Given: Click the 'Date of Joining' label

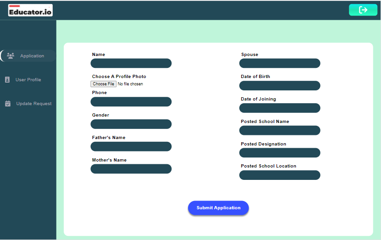Looking at the screenshot, I should (x=258, y=99).
